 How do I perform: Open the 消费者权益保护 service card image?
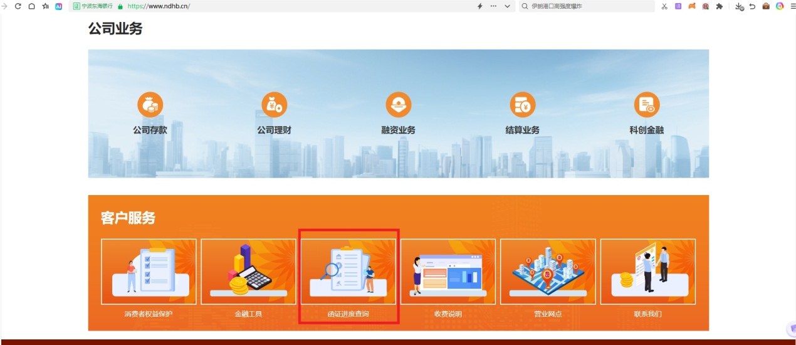coord(149,272)
